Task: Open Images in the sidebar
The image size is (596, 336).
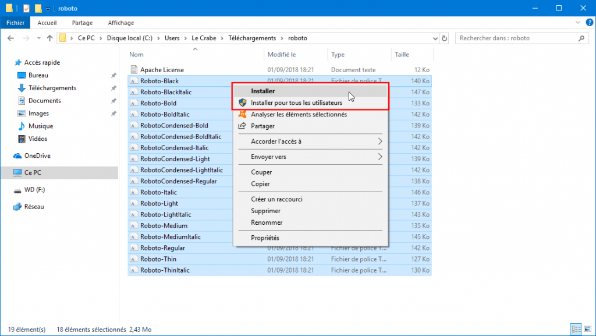Action: pos(38,114)
